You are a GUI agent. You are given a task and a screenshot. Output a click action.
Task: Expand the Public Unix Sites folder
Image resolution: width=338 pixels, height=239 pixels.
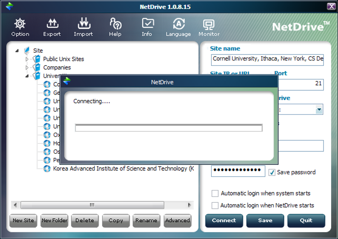pos(27,59)
